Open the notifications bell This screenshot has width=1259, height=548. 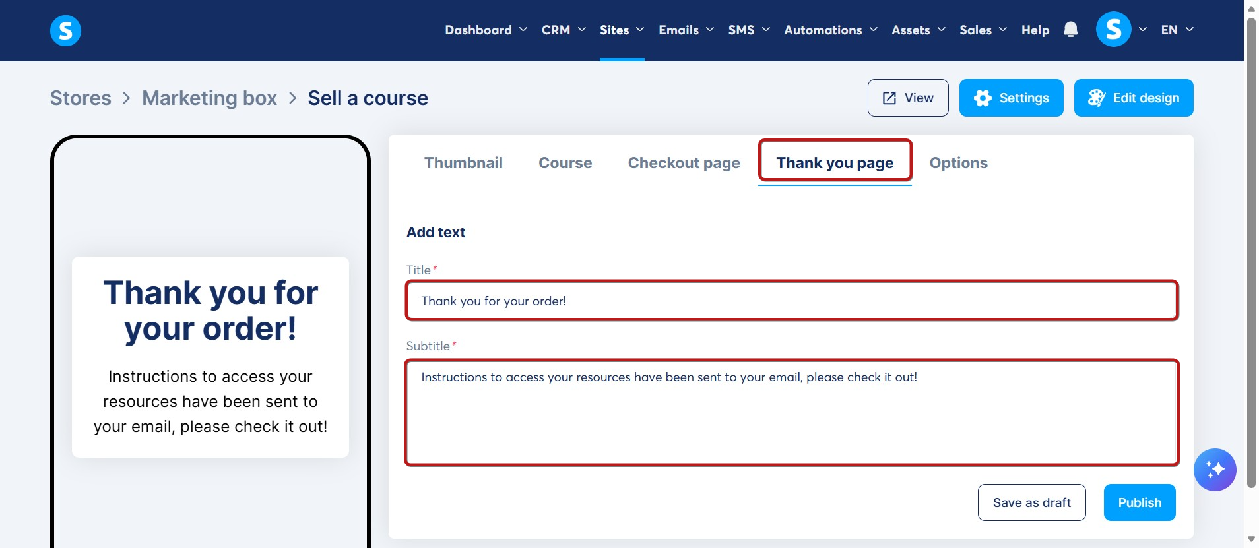click(x=1070, y=30)
